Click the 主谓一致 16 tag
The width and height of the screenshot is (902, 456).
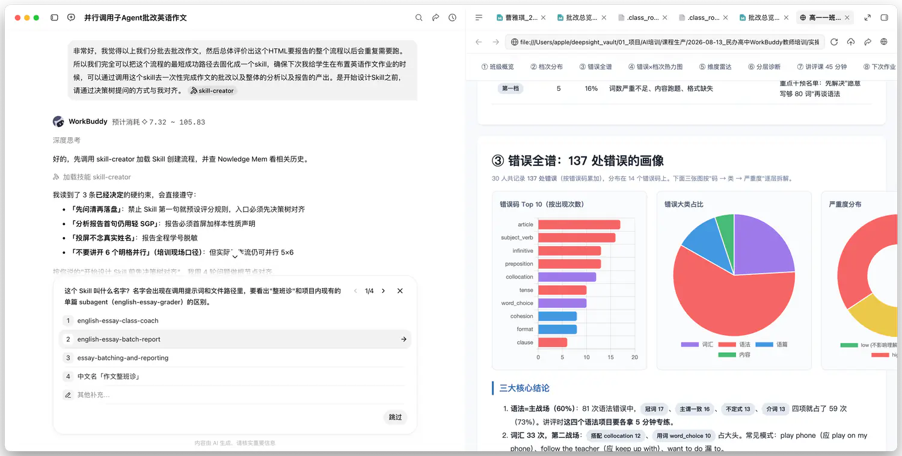(x=695, y=409)
